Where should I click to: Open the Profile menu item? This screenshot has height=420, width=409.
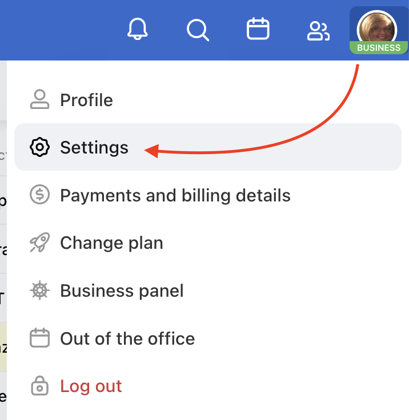[86, 100]
